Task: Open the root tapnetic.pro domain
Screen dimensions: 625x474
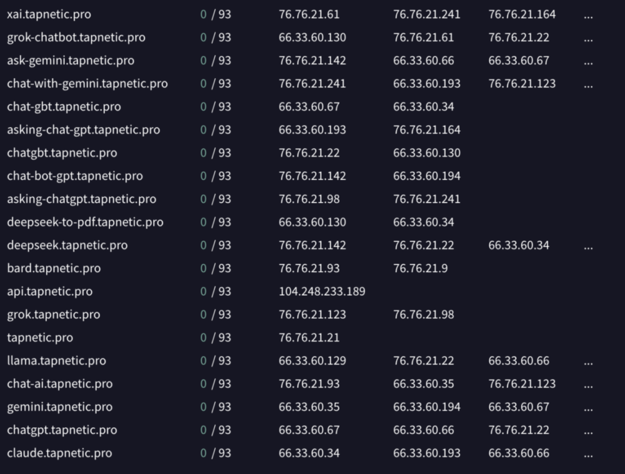Action: pos(40,338)
